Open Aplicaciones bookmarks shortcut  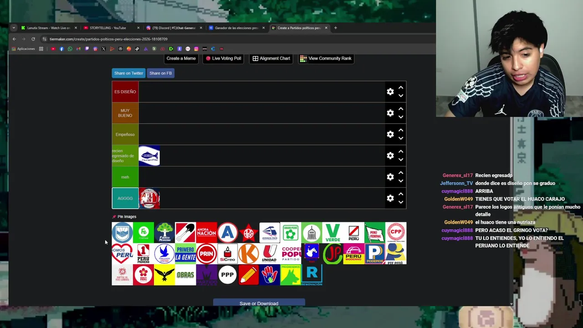pos(23,49)
